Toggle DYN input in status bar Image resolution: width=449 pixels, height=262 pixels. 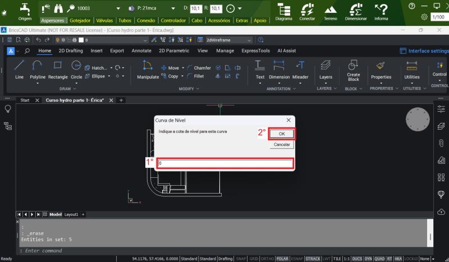(x=368, y=259)
